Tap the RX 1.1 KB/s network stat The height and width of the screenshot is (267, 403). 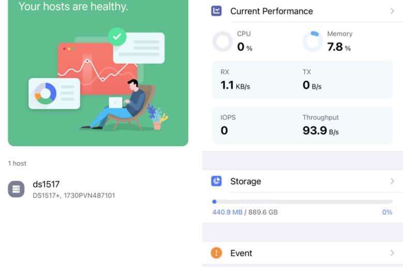pos(235,80)
